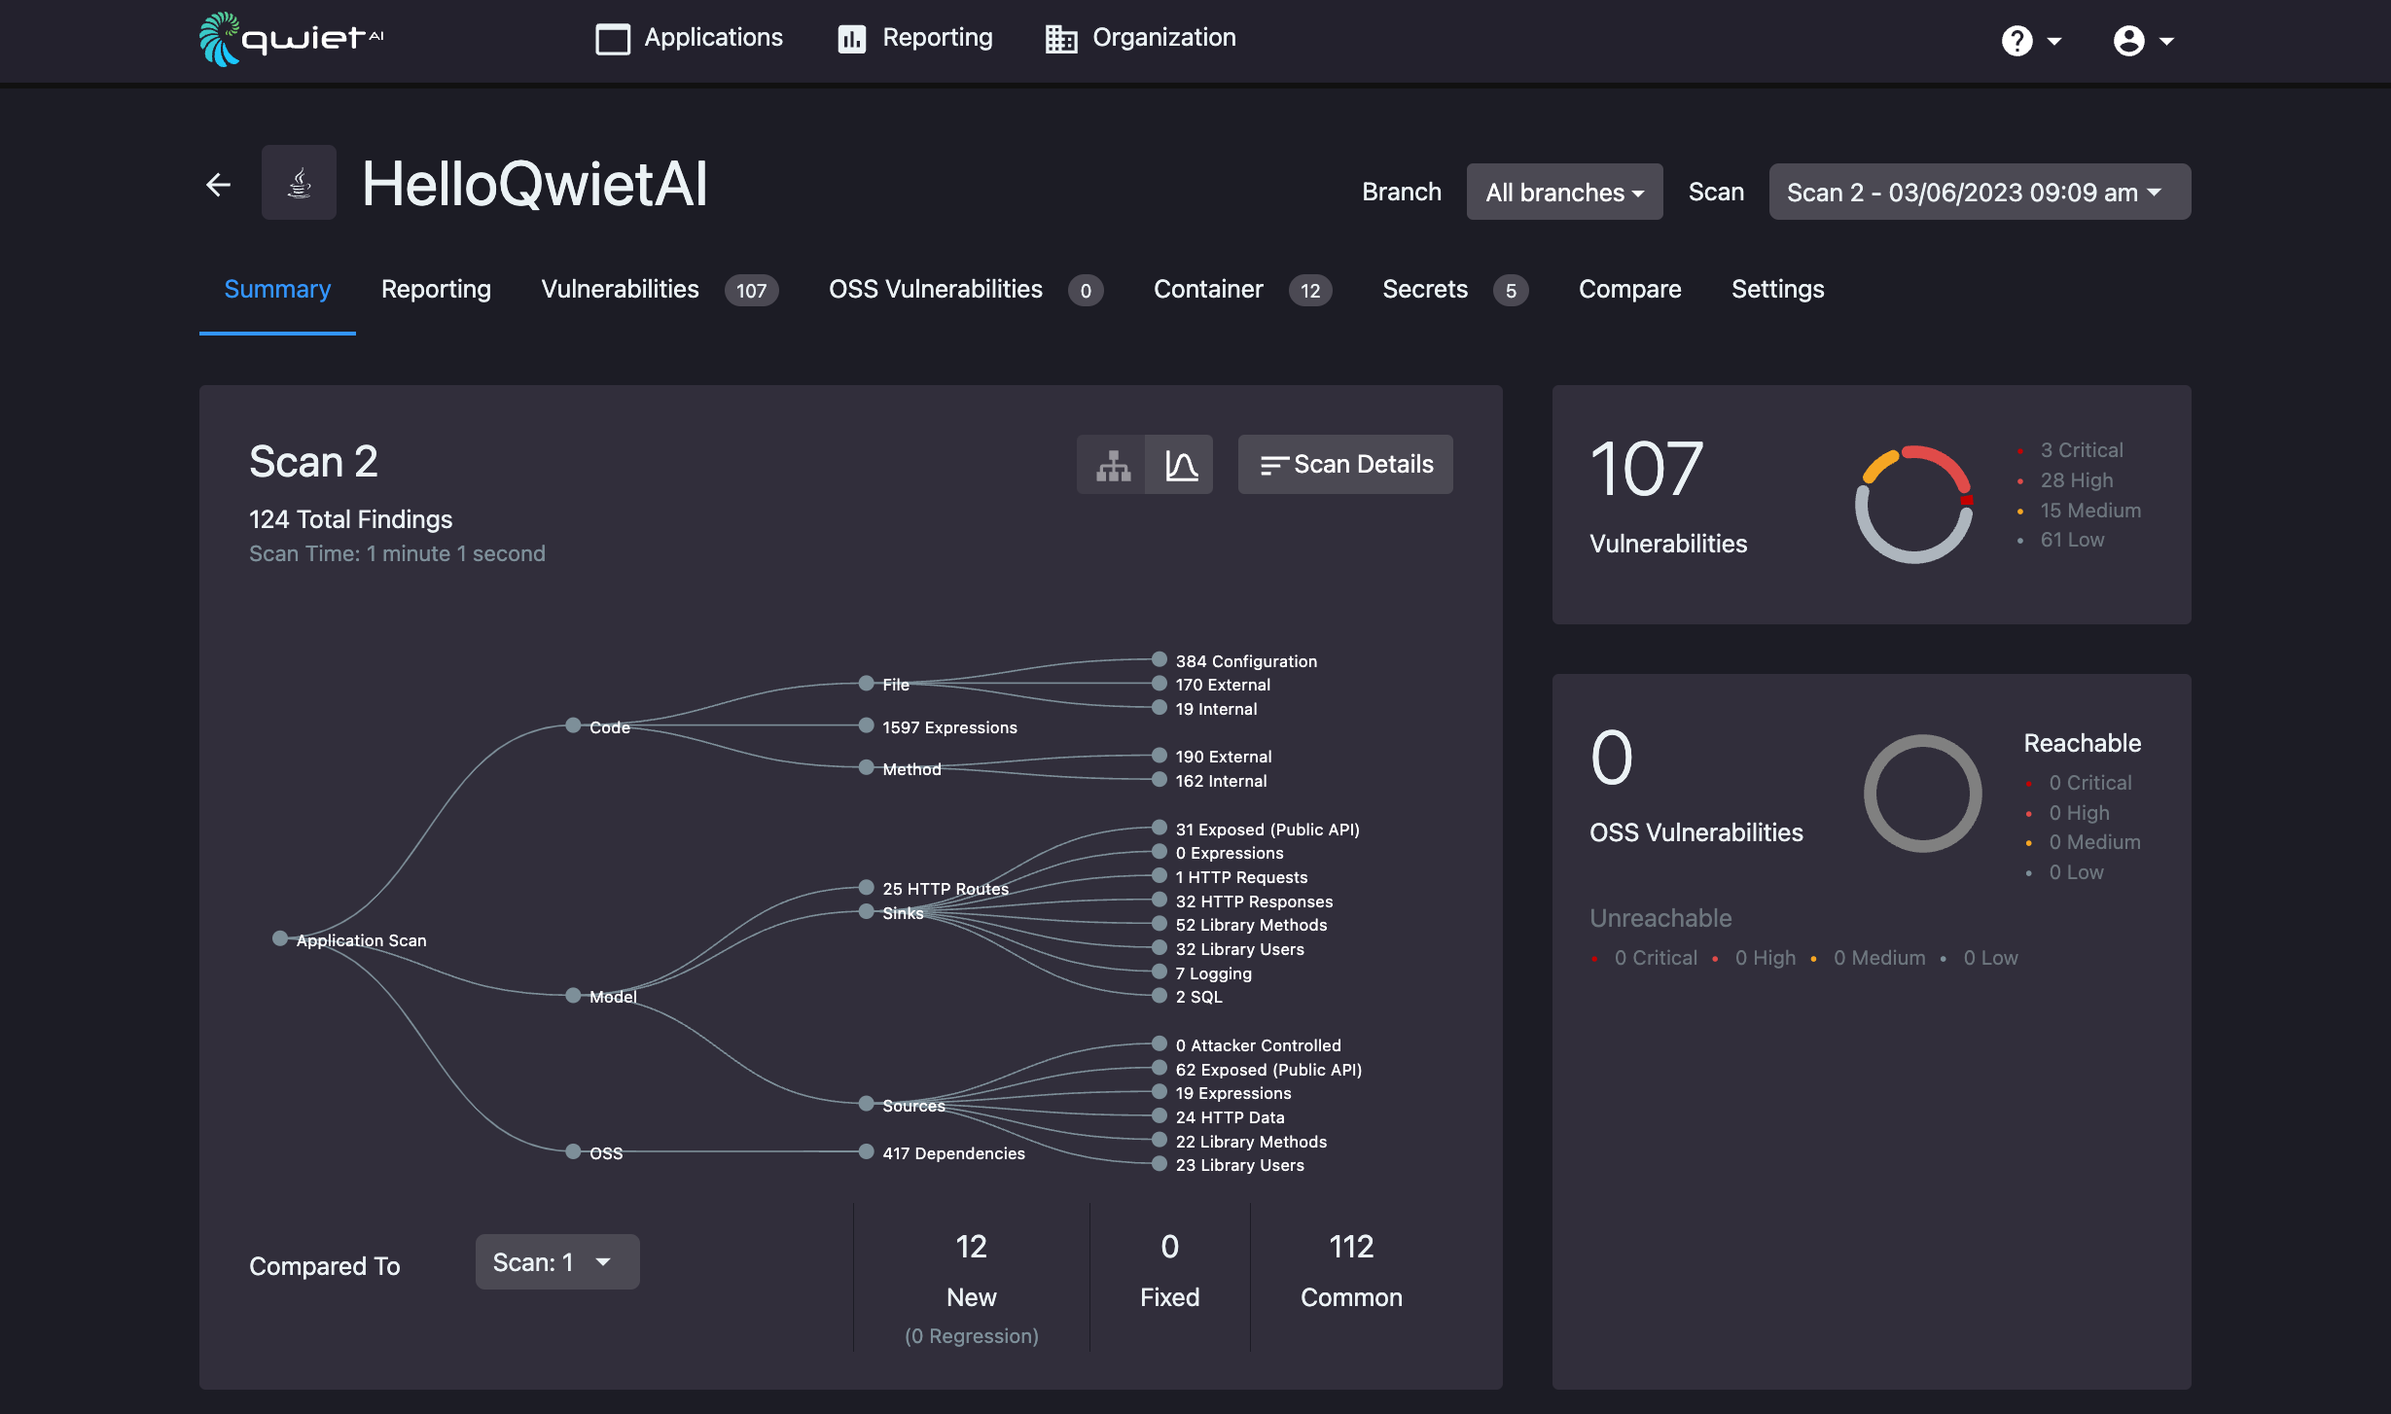Open the OSS Vulnerabilities tab
2391x1414 pixels.
[935, 289]
